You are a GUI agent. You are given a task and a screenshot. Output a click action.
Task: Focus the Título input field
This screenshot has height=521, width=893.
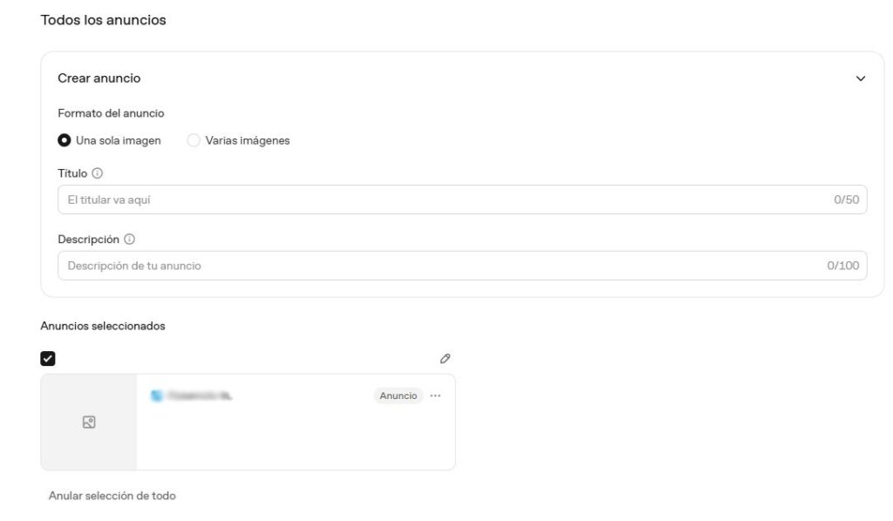pyautogui.click(x=462, y=200)
